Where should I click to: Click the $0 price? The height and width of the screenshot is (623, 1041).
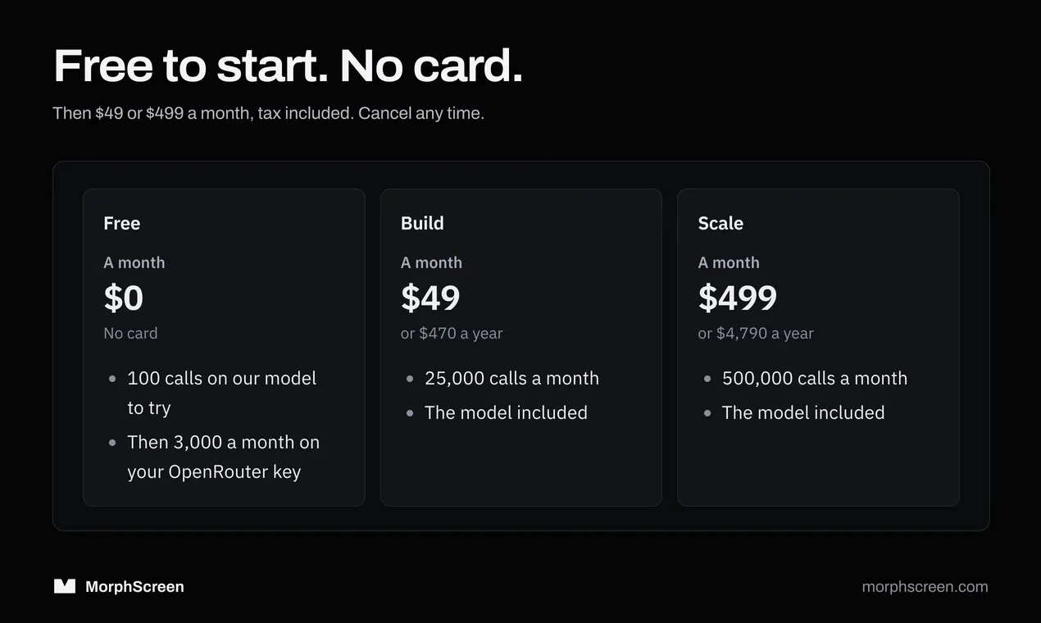(x=124, y=298)
